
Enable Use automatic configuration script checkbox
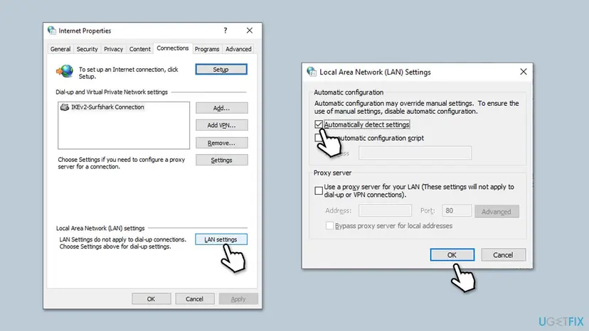point(319,138)
